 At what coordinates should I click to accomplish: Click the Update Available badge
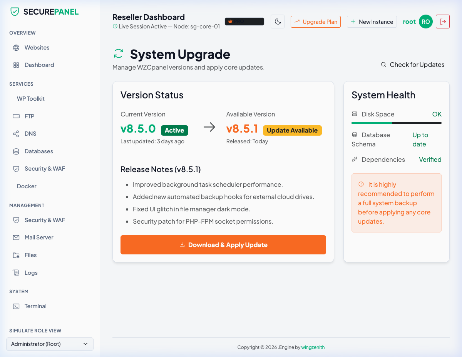[292, 130]
